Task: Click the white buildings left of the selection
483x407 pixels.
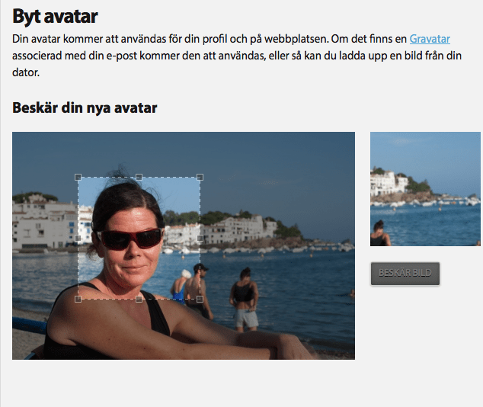Action: (x=45, y=223)
